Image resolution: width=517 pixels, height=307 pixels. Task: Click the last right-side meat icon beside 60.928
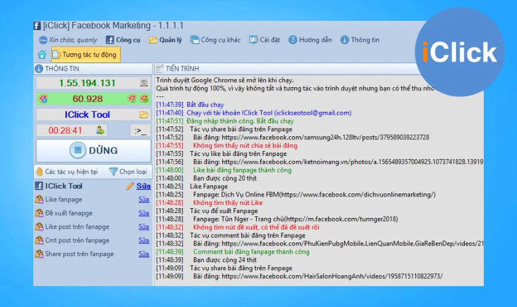click(x=144, y=99)
